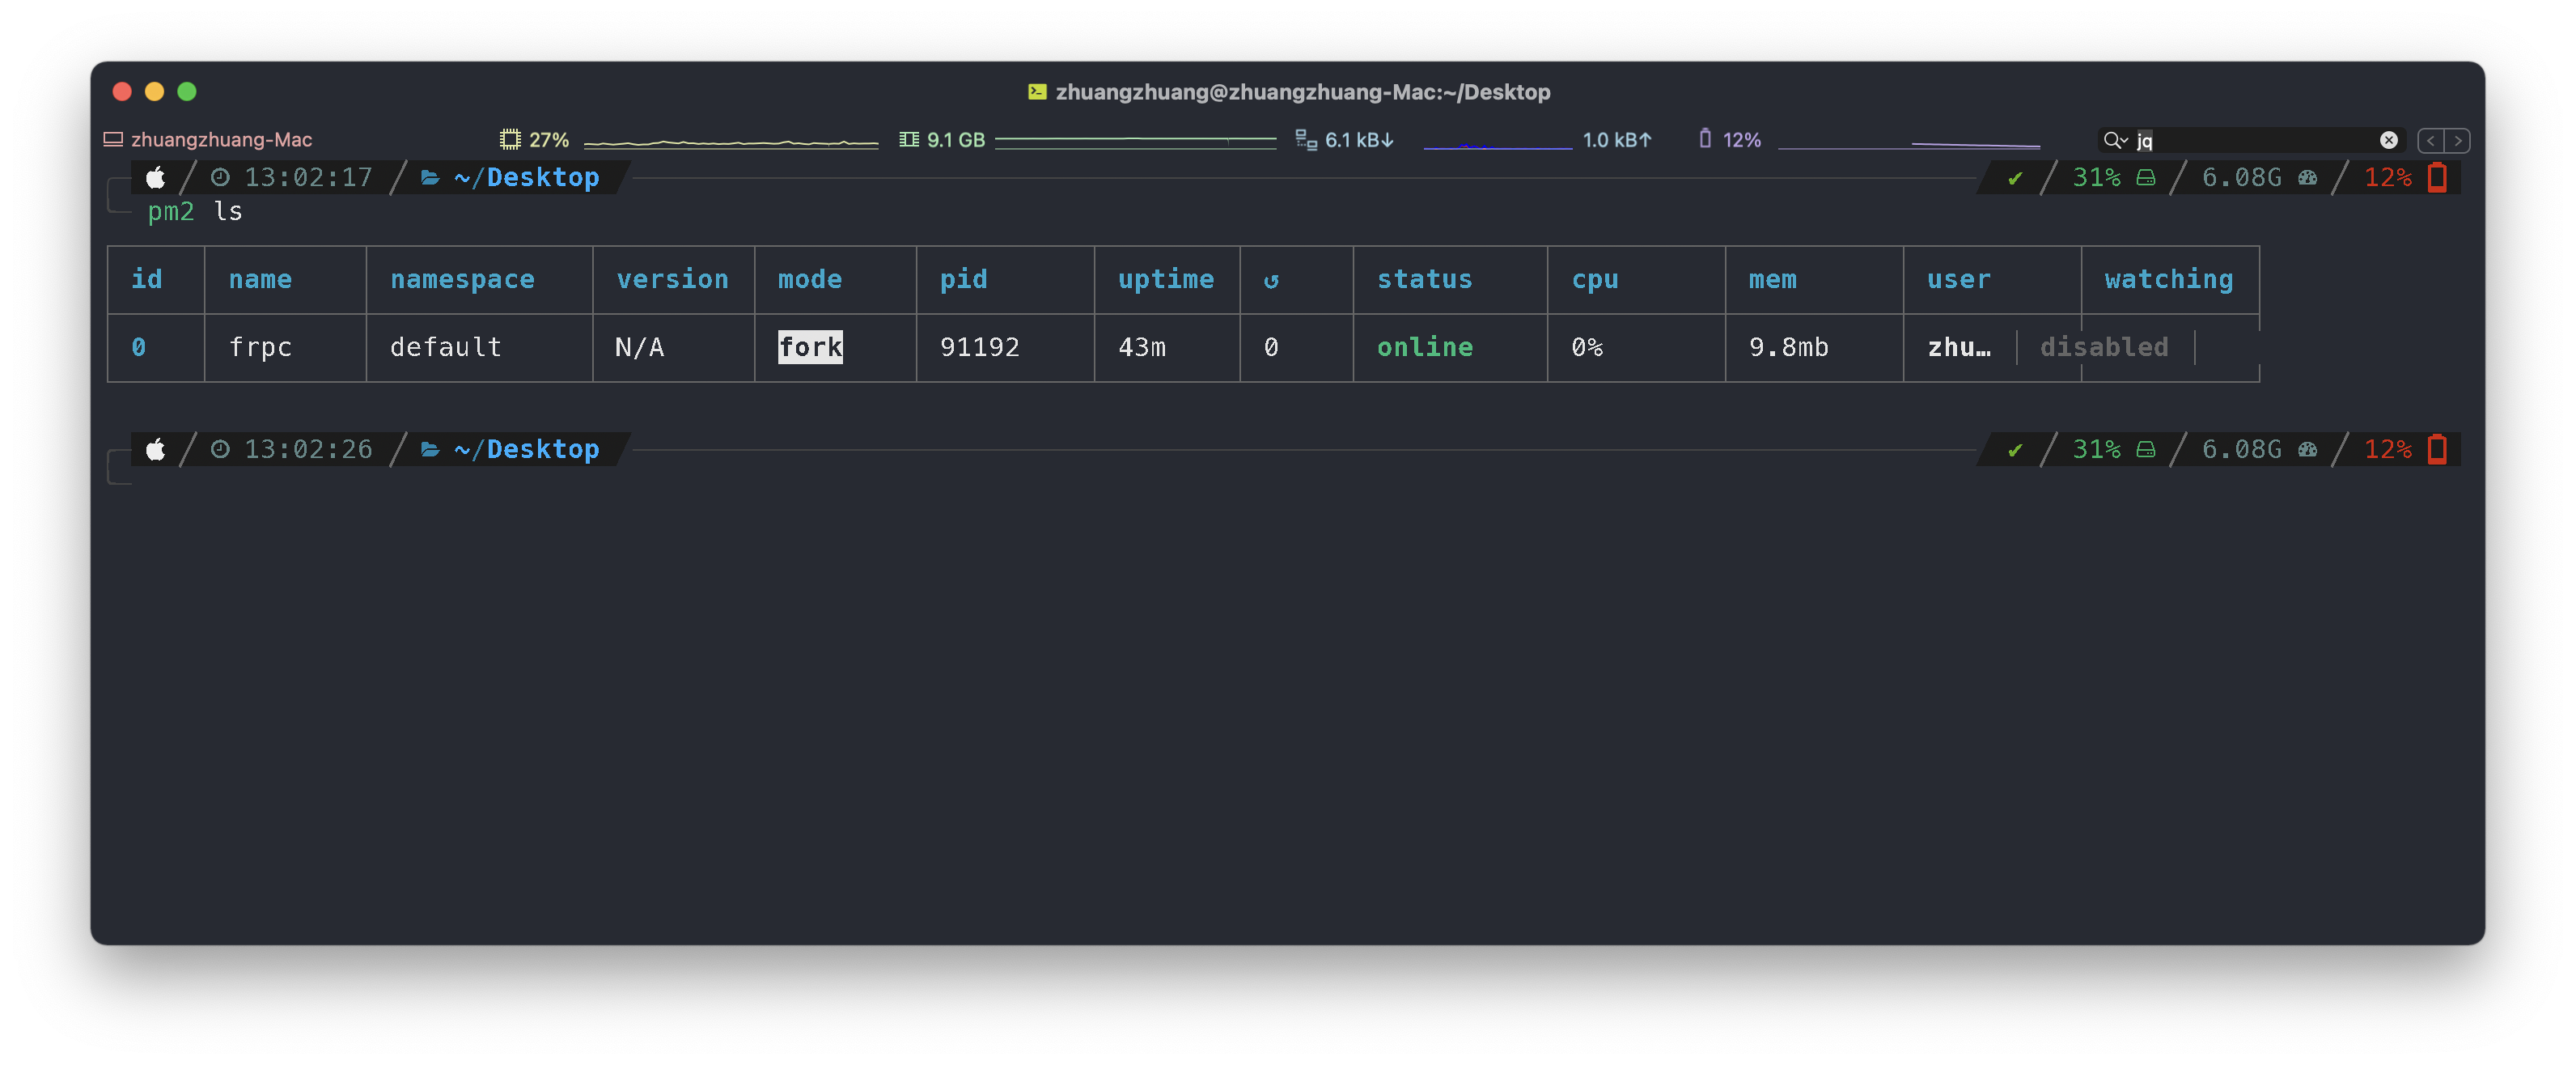Click the 'watching' column header
2576x1065 pixels.
[2169, 280]
